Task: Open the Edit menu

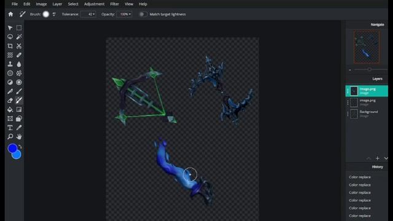Action: 27,4
